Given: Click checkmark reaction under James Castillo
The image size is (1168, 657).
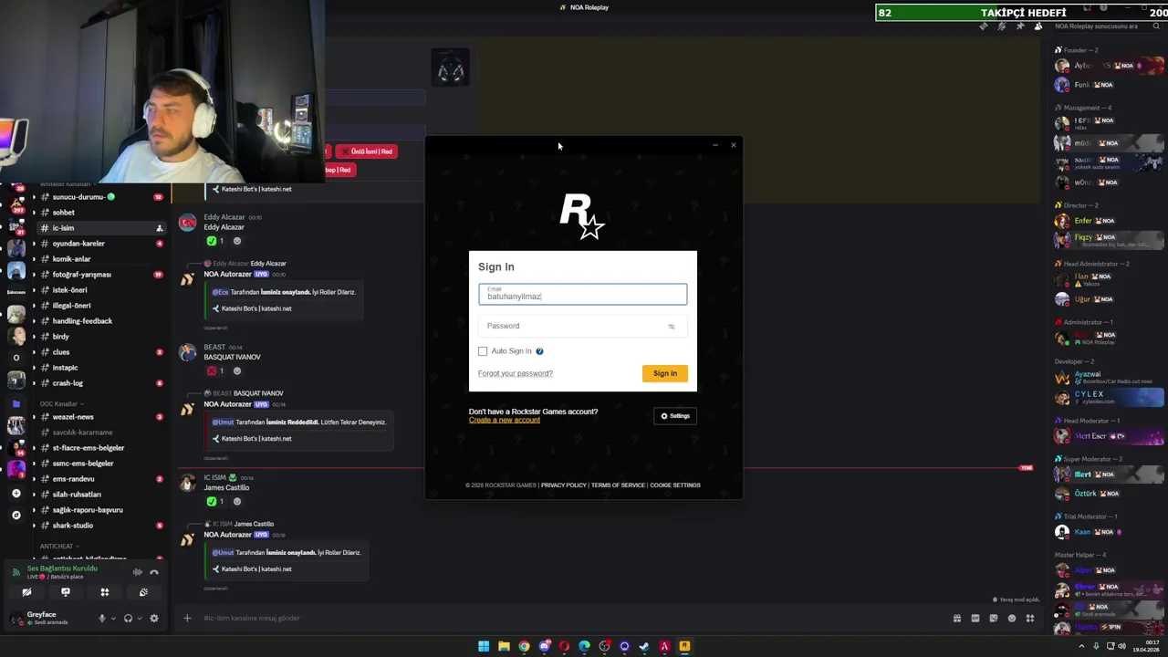Looking at the screenshot, I should [x=216, y=501].
